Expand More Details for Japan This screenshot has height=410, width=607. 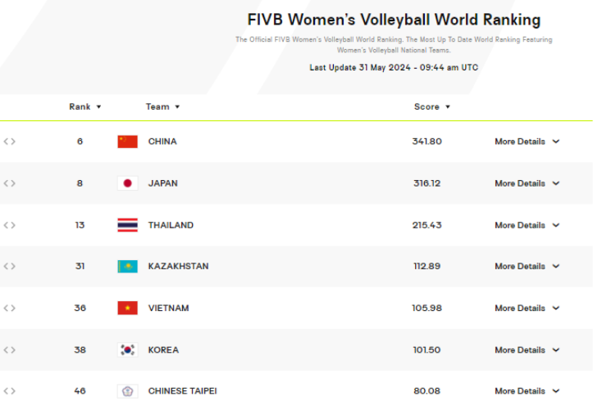pos(527,183)
